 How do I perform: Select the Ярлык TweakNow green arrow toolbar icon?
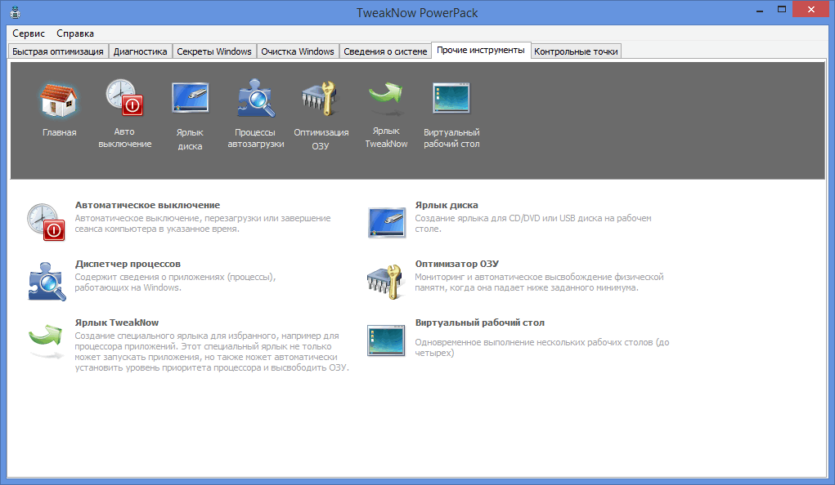[386, 98]
